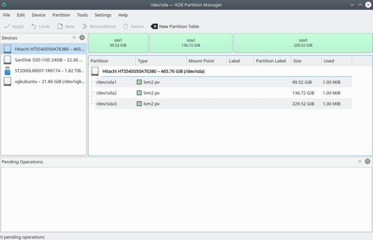Open the Device menu
The width and height of the screenshot is (373, 240).
pos(39,15)
